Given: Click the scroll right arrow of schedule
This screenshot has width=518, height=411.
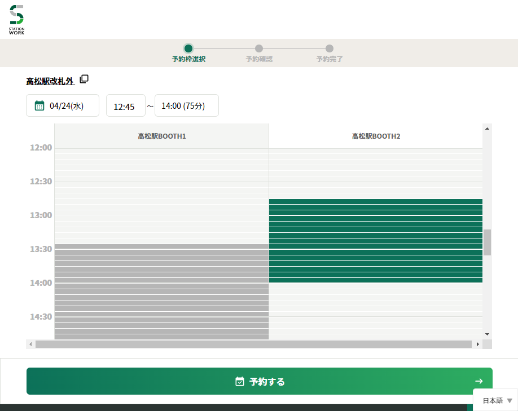Looking at the screenshot, I should [478, 344].
